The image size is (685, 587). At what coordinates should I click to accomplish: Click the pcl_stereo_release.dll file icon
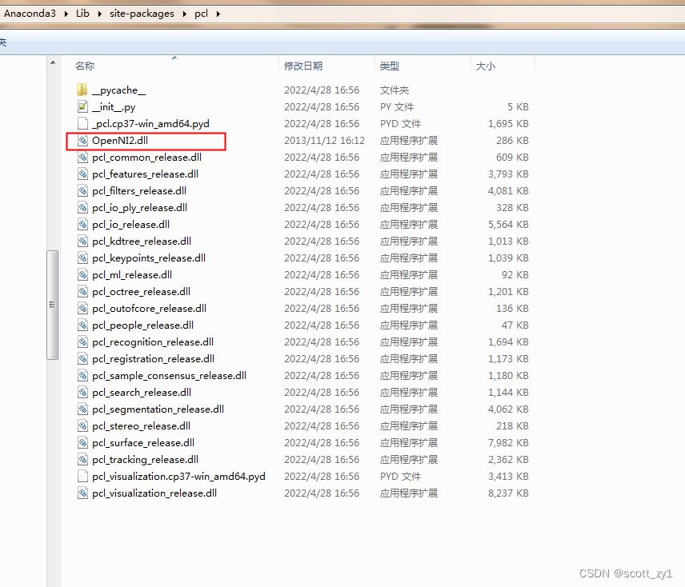(82, 426)
